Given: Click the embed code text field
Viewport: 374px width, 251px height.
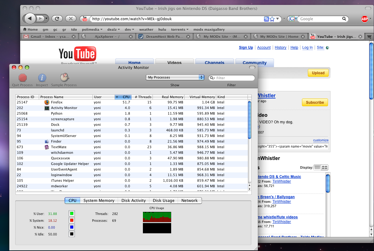Looking at the screenshot, I should point(293,146).
